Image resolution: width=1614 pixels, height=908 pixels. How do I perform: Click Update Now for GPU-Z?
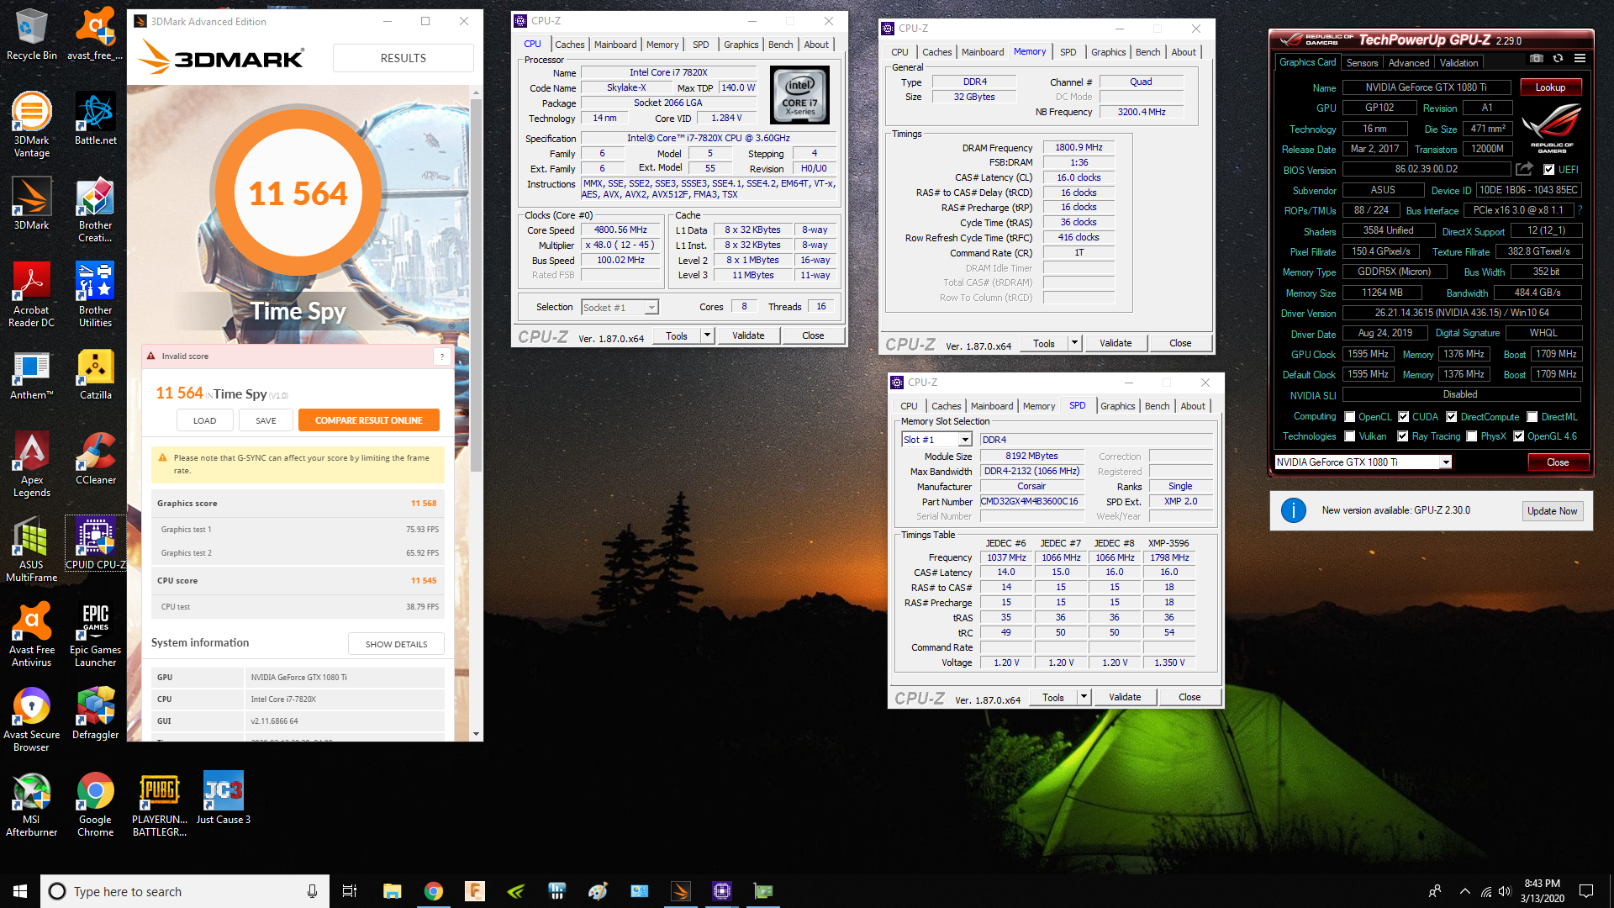1552,511
